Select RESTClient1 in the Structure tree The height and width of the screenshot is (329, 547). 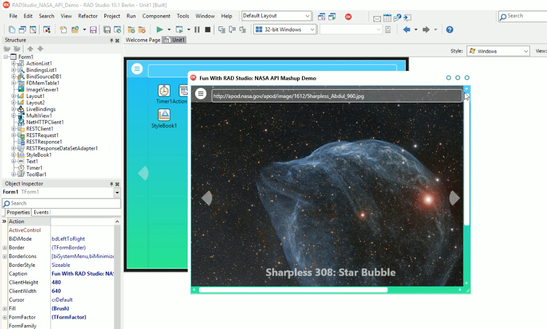pos(40,129)
